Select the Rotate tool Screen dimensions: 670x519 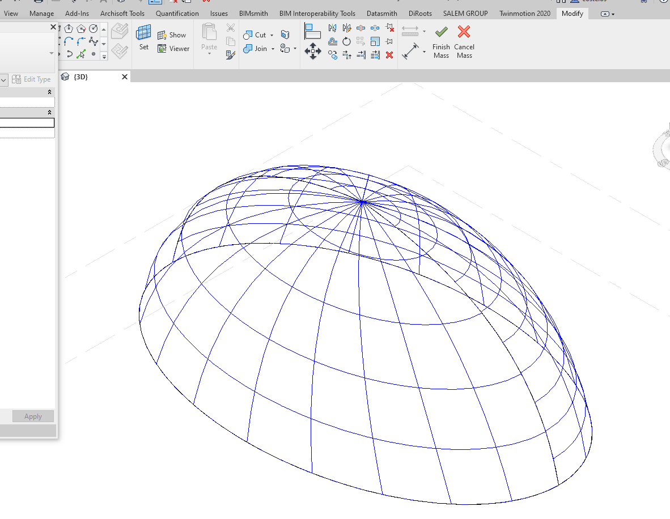pos(346,42)
